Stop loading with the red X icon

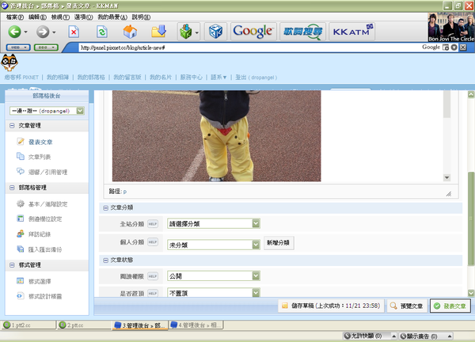[x=74, y=32]
